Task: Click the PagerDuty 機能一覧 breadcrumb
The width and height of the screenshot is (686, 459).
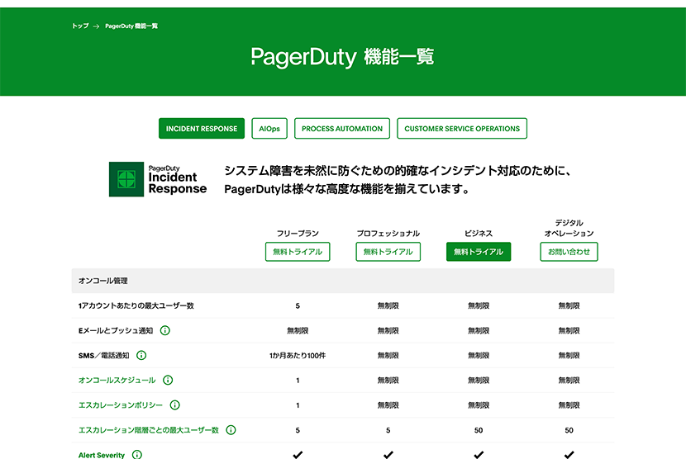Action: coord(131,26)
